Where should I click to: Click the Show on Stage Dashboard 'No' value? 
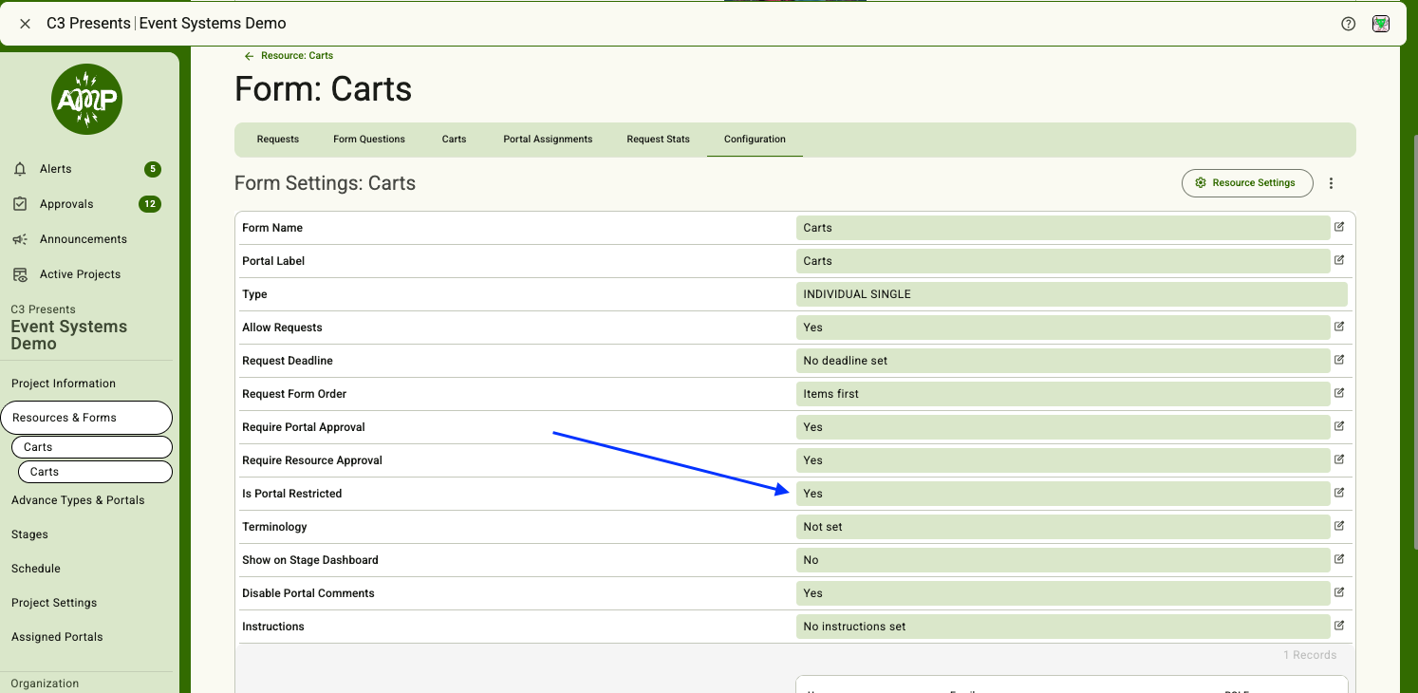(1063, 560)
